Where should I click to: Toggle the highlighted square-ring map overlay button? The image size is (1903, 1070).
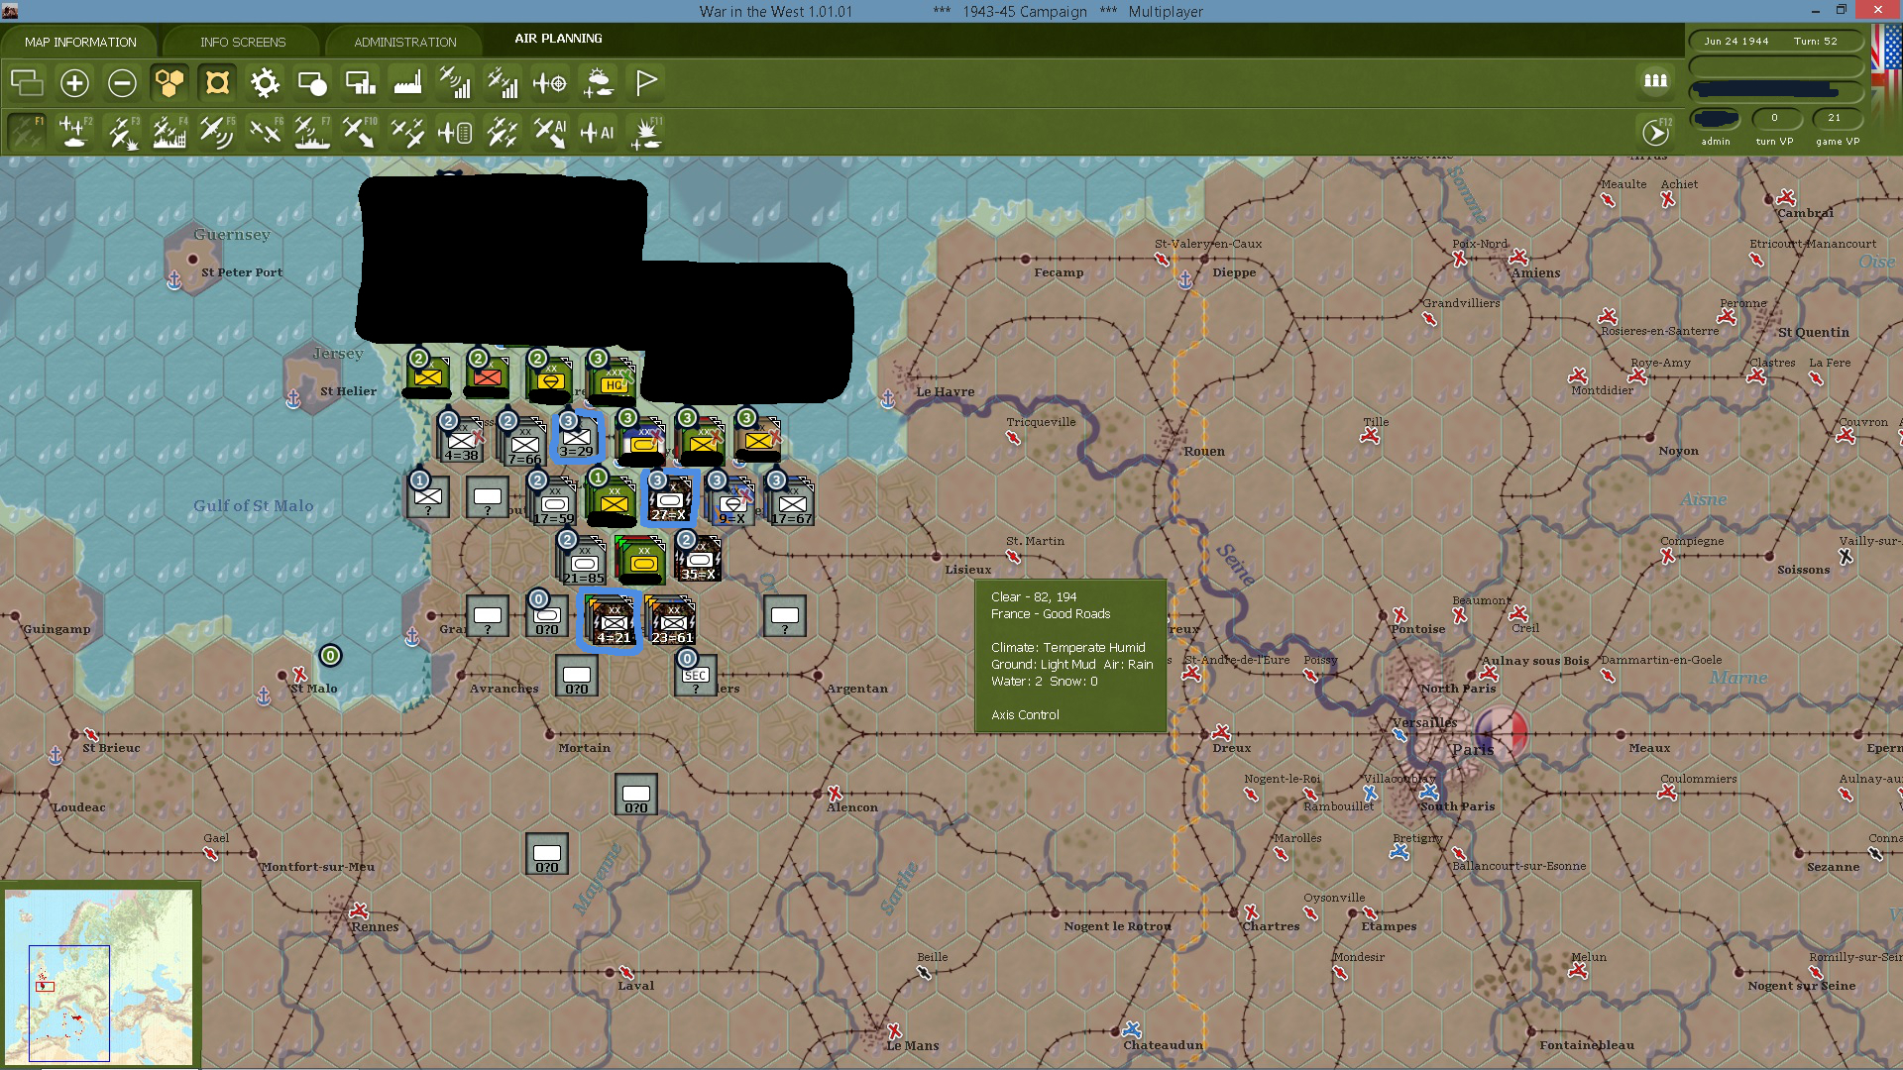(217, 83)
